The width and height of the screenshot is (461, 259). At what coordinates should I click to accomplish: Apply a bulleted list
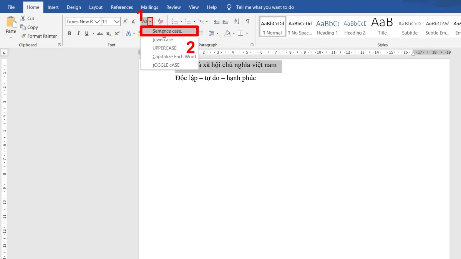point(175,21)
